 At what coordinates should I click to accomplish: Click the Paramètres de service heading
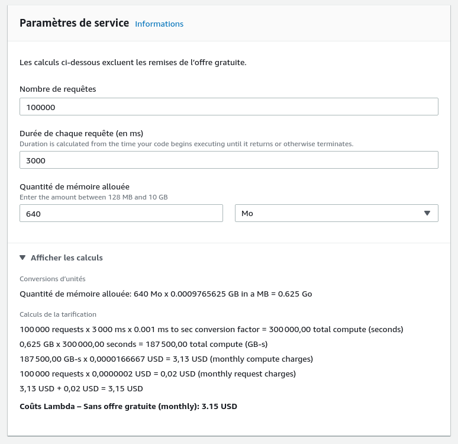[74, 24]
